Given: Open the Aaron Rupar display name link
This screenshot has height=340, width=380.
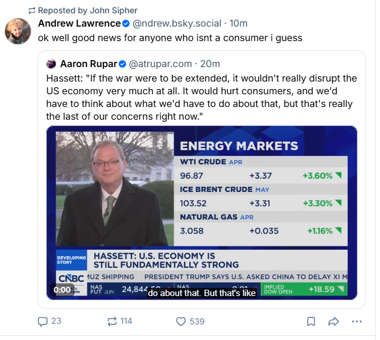Looking at the screenshot, I should click(88, 64).
